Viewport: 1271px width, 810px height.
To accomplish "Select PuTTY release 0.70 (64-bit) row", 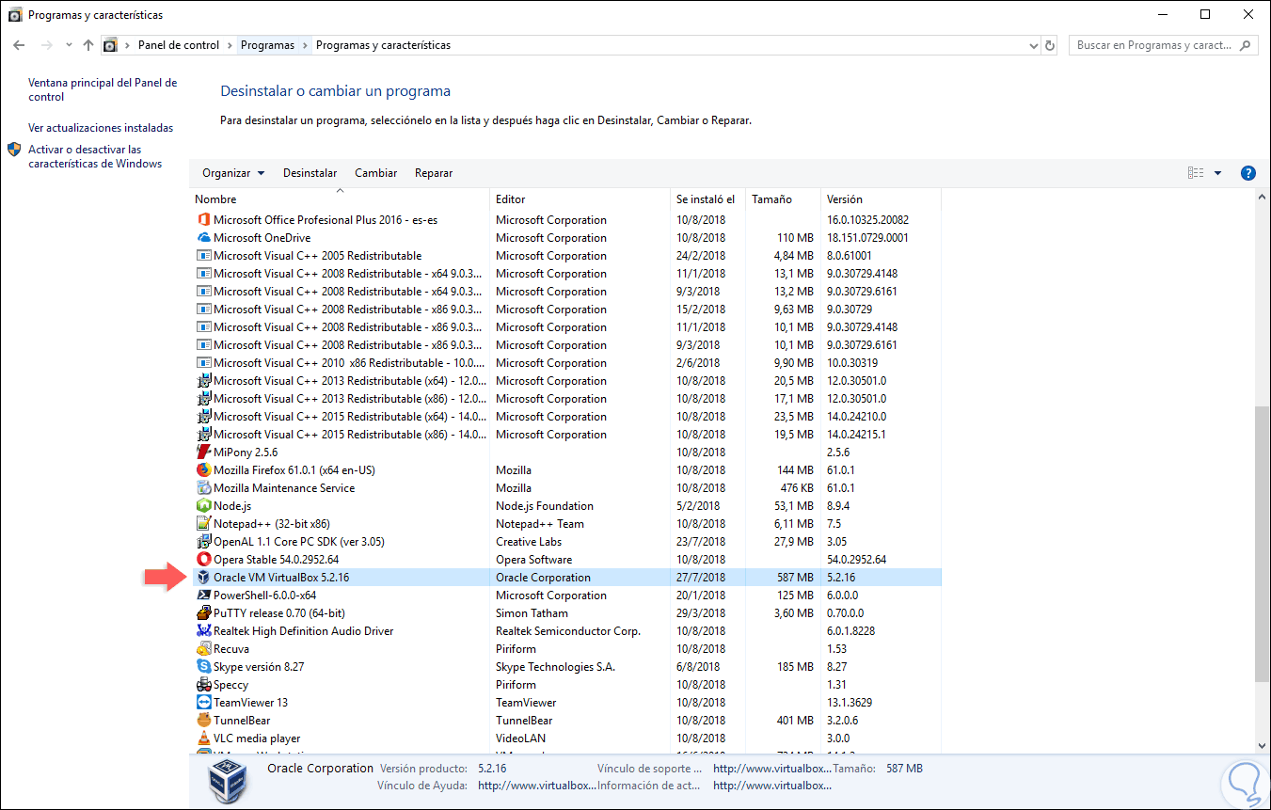I will pos(566,613).
